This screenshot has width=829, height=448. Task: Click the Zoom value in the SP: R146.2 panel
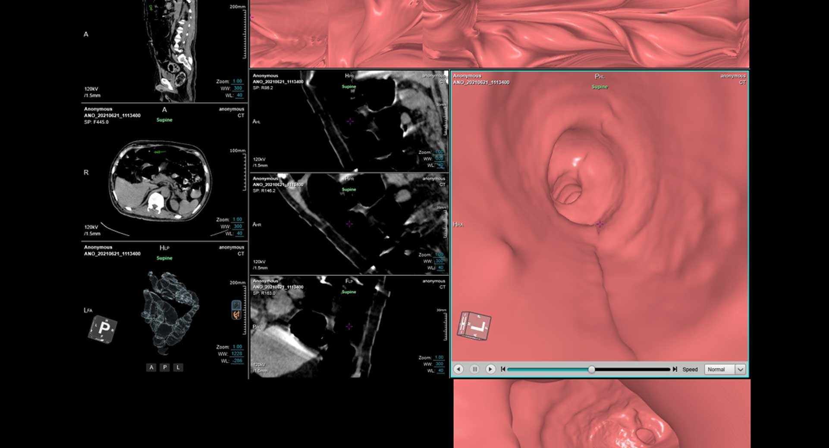click(x=439, y=255)
